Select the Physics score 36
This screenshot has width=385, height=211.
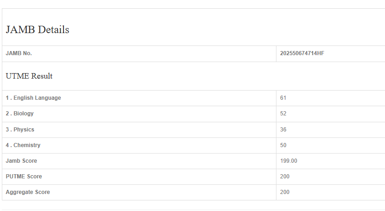[x=283, y=130]
